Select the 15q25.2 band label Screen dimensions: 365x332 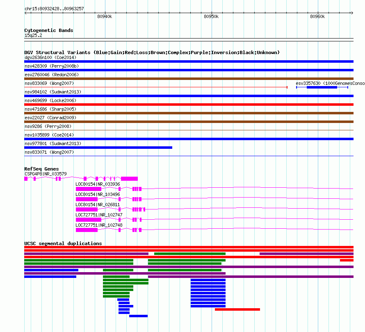33,35
